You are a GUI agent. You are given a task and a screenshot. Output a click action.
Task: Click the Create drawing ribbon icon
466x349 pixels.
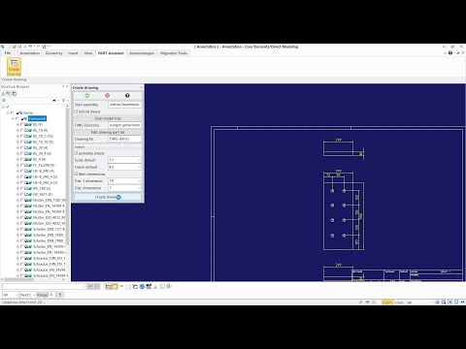point(14,67)
